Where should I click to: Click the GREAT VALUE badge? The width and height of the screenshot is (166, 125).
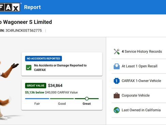click(36, 85)
